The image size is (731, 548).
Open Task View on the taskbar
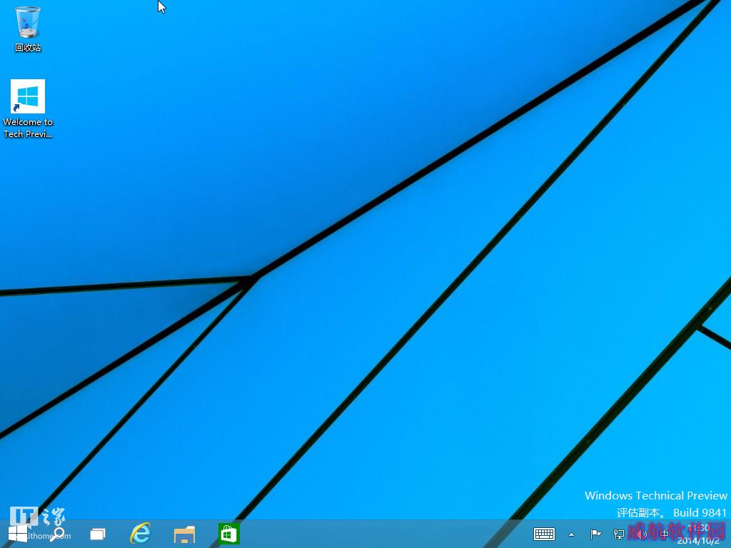pos(97,534)
